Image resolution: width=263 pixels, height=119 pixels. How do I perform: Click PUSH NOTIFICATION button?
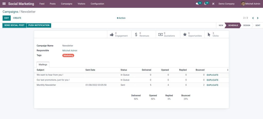point(39,25)
